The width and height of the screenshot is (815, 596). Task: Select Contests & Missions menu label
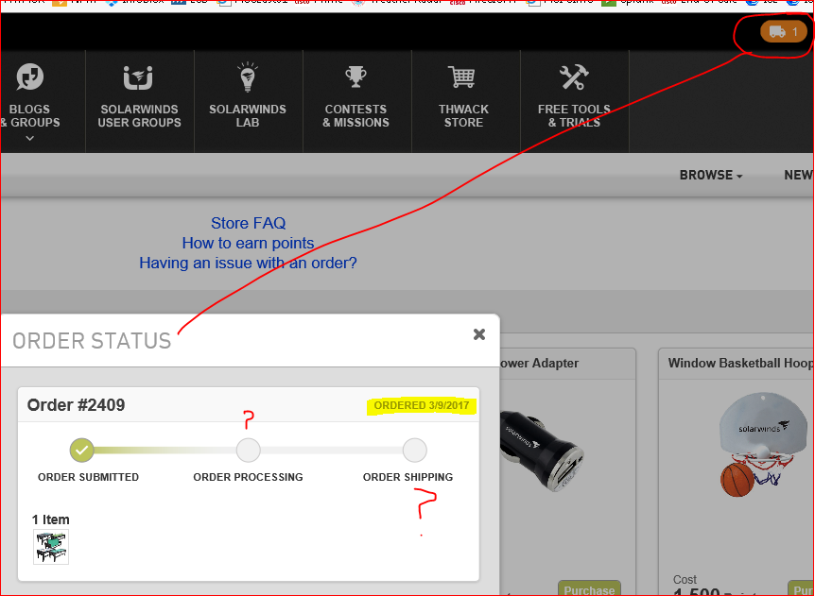(x=356, y=116)
